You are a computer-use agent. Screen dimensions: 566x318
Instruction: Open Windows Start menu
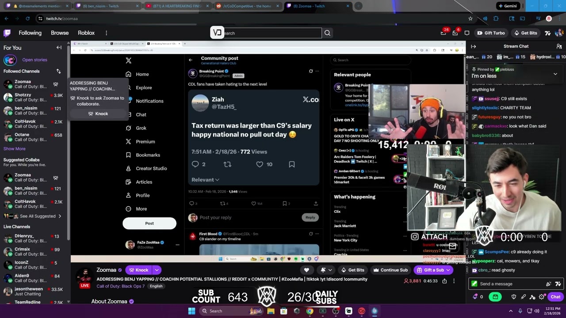point(191,311)
